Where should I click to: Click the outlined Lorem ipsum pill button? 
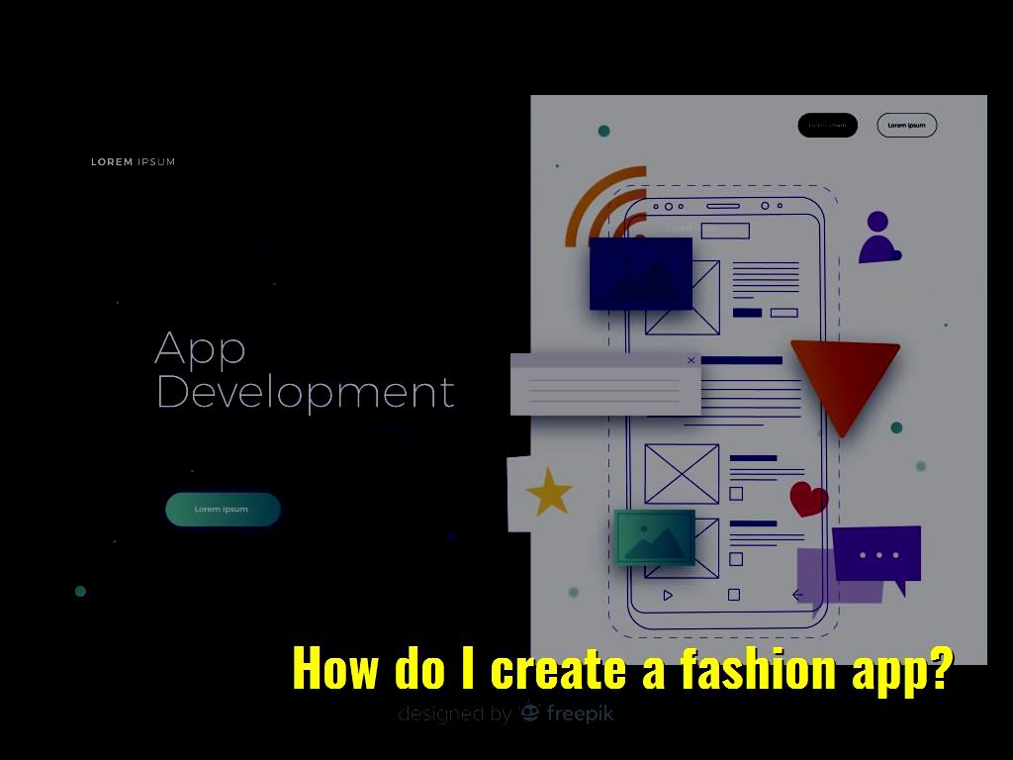point(906,125)
